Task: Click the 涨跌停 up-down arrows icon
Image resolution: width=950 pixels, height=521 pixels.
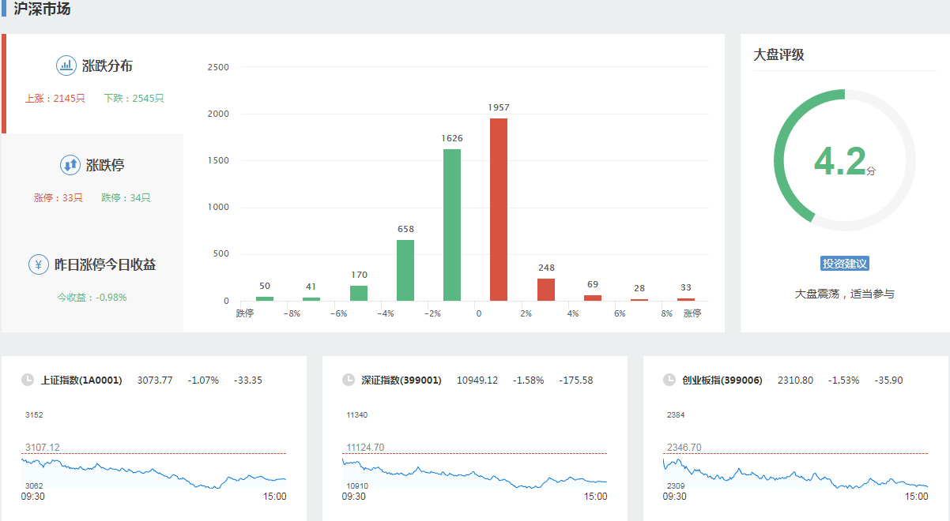Action: point(70,165)
